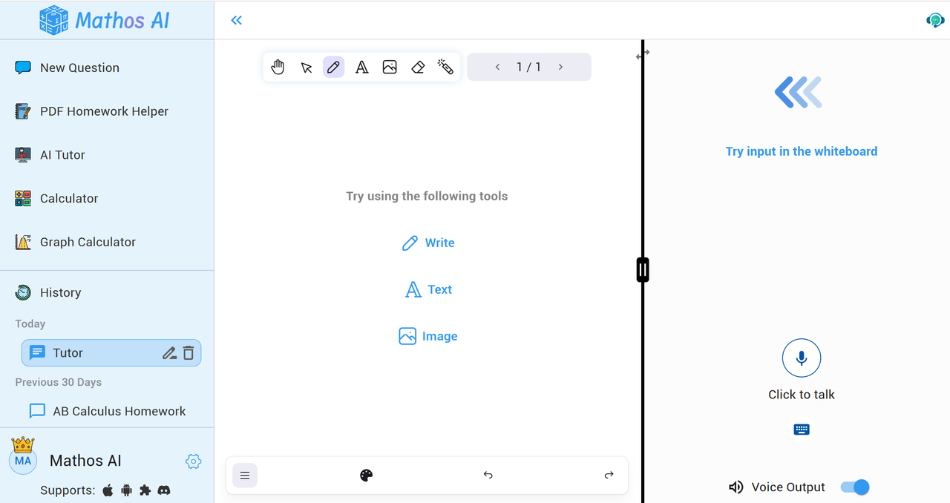Activate the magic wand tool

445,67
